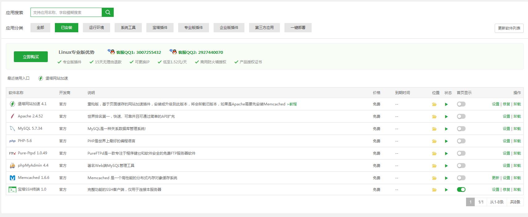Click the php logo icon
This screenshot has height=217, width=528.
(12, 141)
